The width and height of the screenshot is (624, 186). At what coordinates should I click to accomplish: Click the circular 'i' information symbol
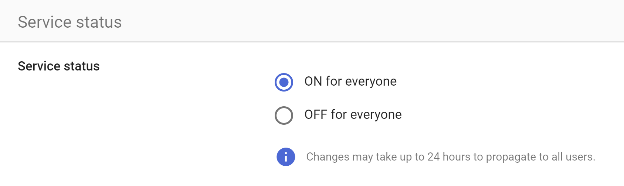click(x=286, y=157)
